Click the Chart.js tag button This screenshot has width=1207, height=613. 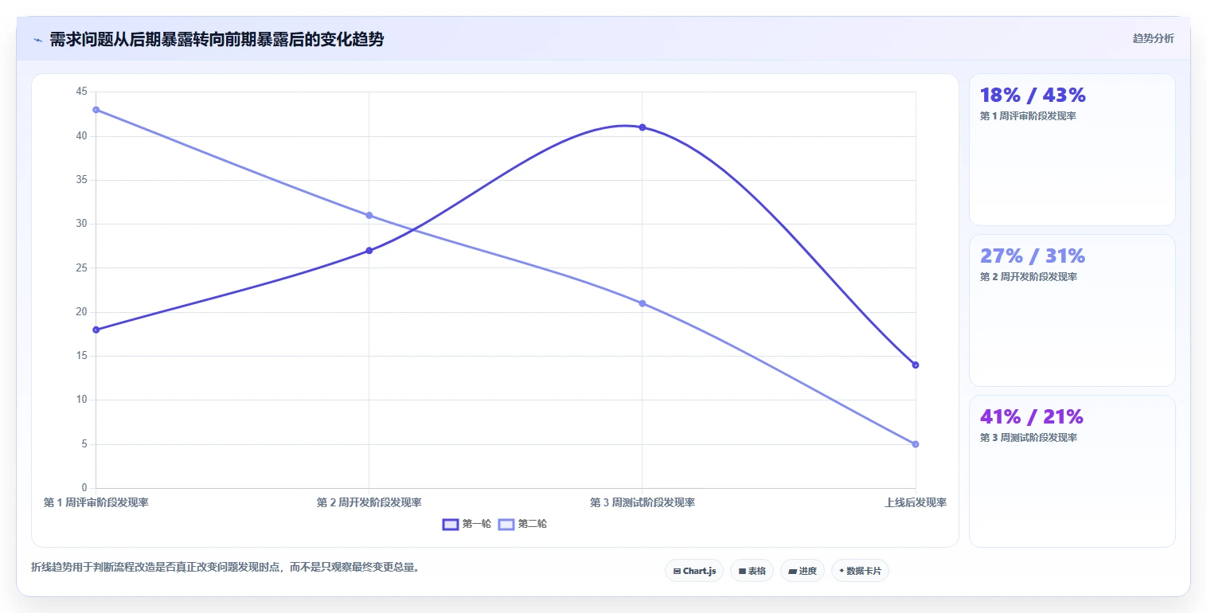(694, 571)
